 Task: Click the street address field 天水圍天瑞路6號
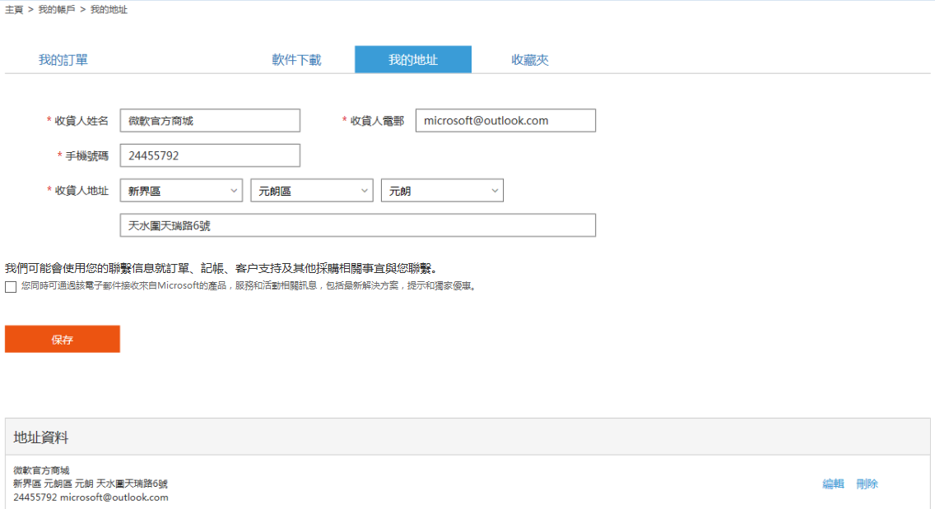[357, 225]
